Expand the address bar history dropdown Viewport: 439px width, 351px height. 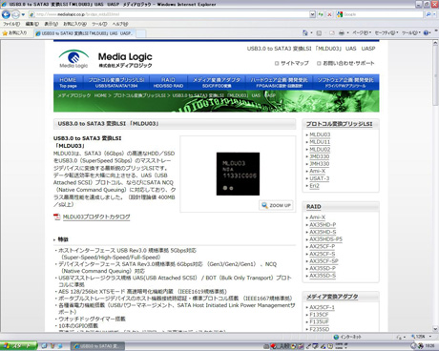312,14
